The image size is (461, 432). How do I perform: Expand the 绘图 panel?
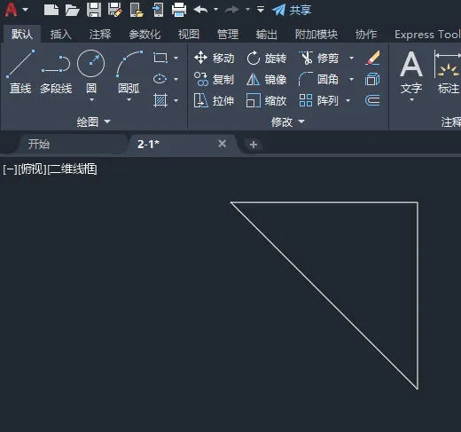(x=94, y=122)
